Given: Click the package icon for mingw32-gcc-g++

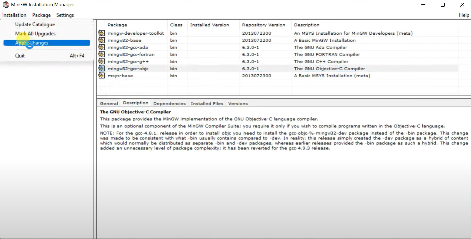Looking at the screenshot, I should [x=101, y=61].
